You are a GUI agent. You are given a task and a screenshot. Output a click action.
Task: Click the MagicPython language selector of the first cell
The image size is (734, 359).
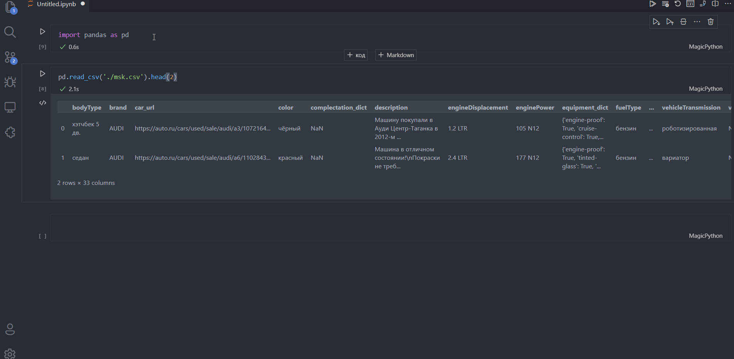click(705, 47)
